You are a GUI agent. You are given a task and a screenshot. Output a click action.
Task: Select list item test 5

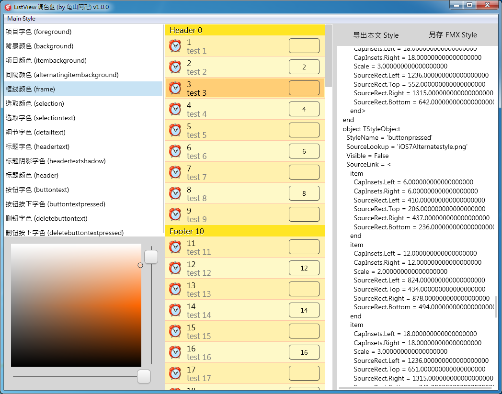click(245, 130)
